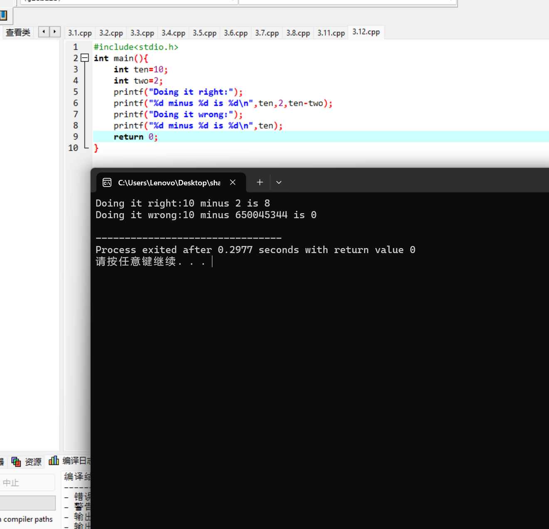This screenshot has width=549, height=529.
Task: Click the terminal tab title C:\Users\Lenovo\Desktop
Action: (169, 182)
